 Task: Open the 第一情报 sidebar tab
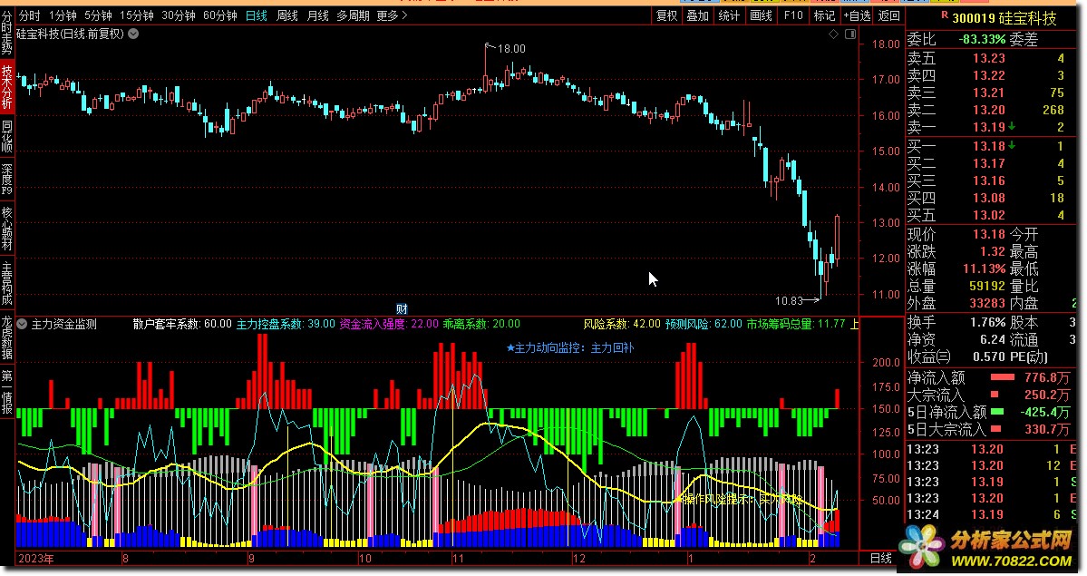click(x=7, y=392)
